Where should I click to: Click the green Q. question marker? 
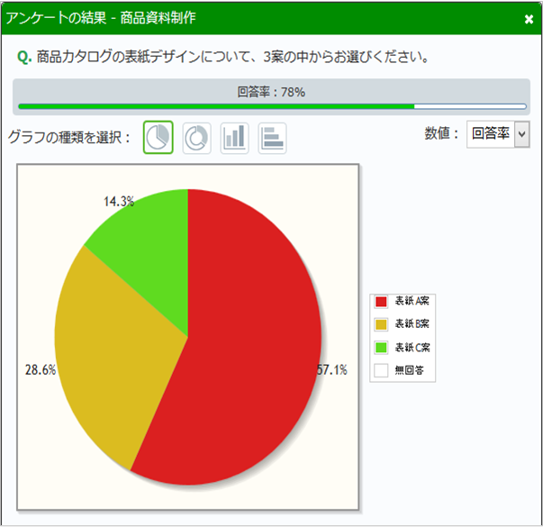[x=24, y=58]
